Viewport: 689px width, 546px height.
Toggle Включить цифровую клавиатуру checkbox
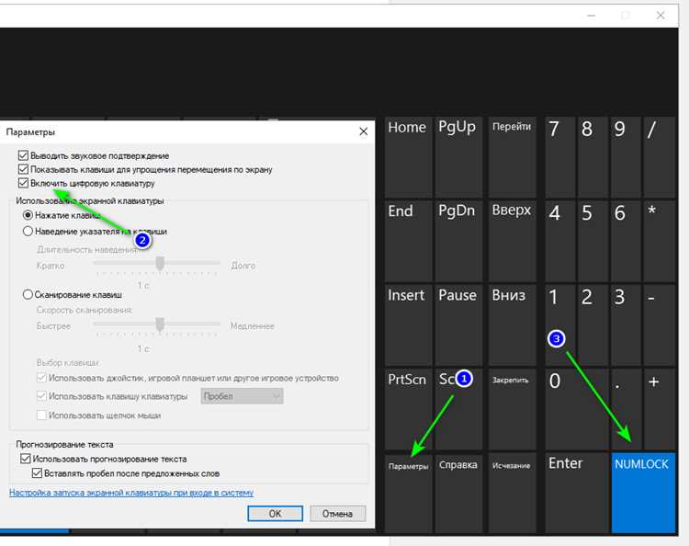pyautogui.click(x=23, y=183)
